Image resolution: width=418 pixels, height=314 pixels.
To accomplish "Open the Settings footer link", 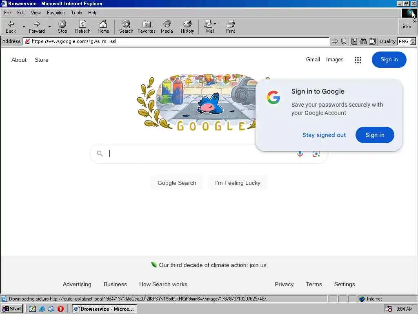I will pyautogui.click(x=345, y=285).
